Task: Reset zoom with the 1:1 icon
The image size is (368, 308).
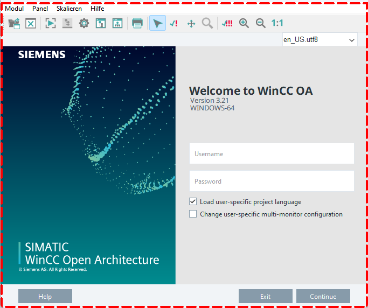Action: coord(277,23)
